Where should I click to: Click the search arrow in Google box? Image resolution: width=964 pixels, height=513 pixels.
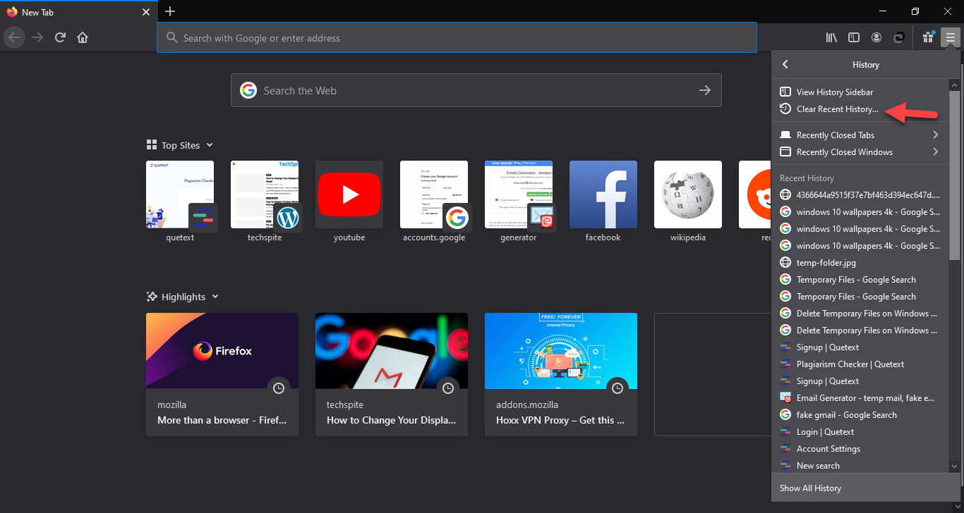[x=704, y=90]
